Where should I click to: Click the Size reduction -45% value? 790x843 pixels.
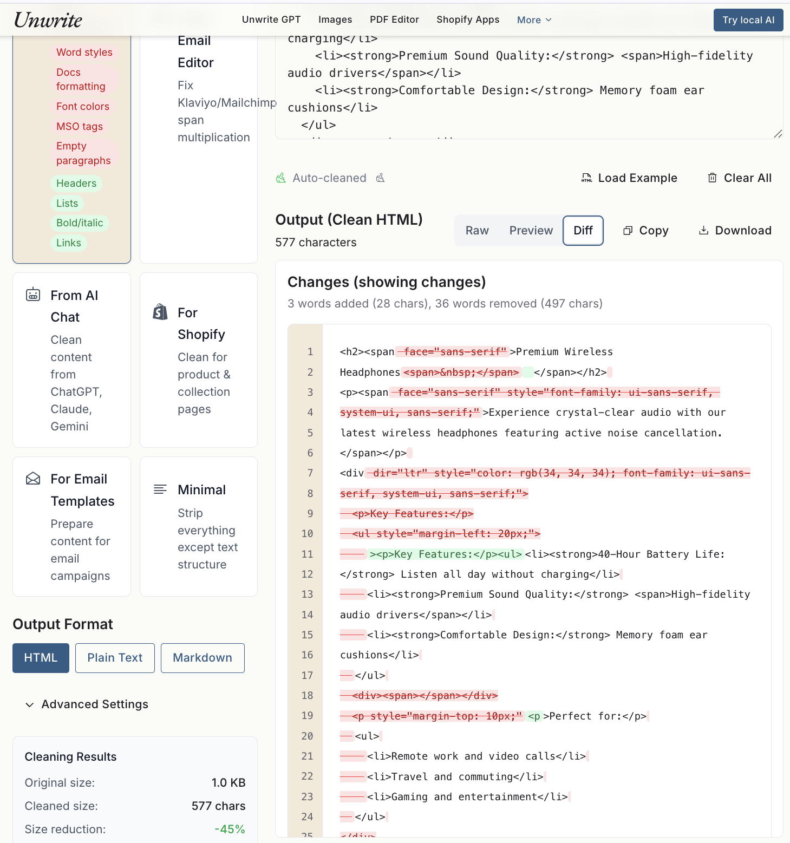(230, 829)
